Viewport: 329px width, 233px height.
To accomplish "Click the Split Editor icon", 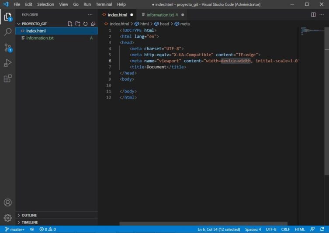I will click(x=314, y=15).
